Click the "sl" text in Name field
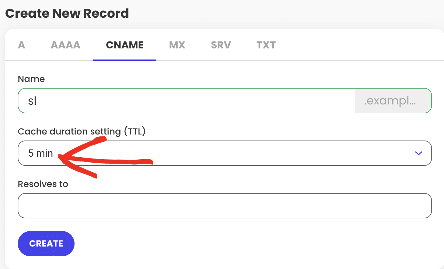The height and width of the screenshot is (269, 444). click(32, 101)
